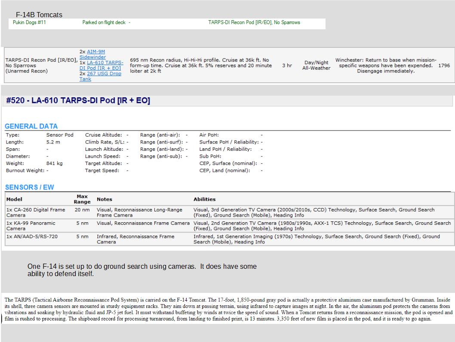
Task: Click the SENSORS / EW section heading
Action: [30, 187]
